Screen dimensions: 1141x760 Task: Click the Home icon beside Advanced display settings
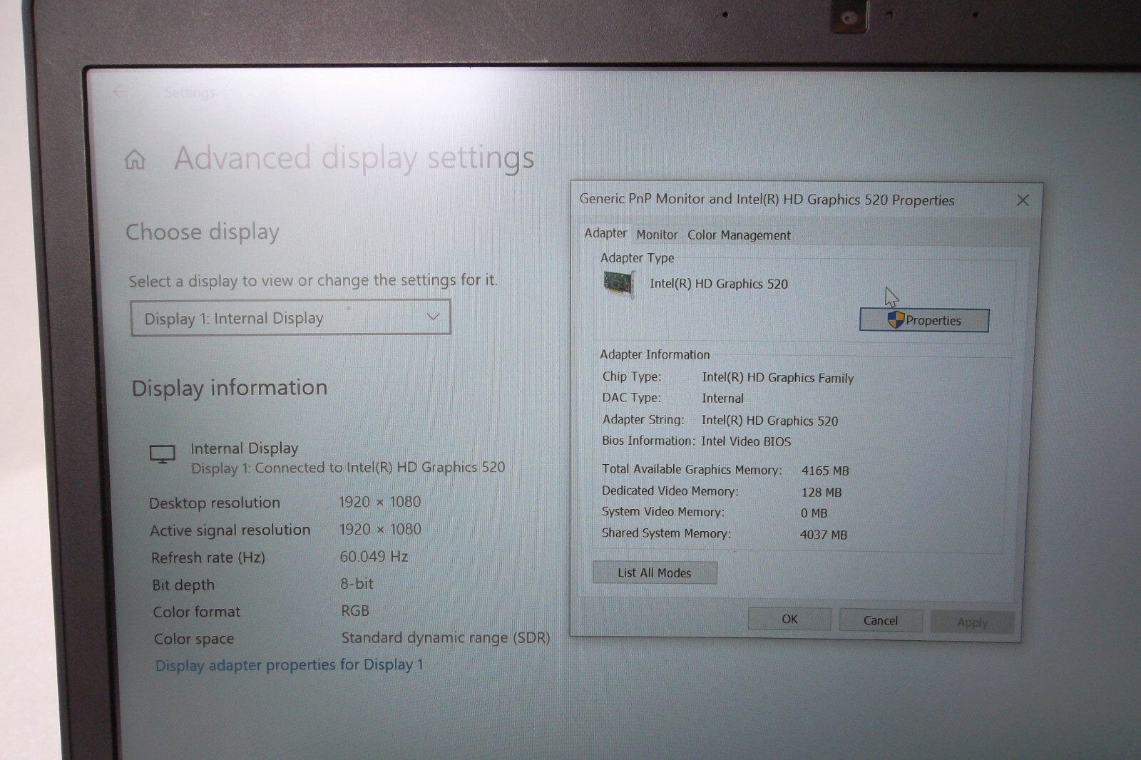[x=135, y=159]
